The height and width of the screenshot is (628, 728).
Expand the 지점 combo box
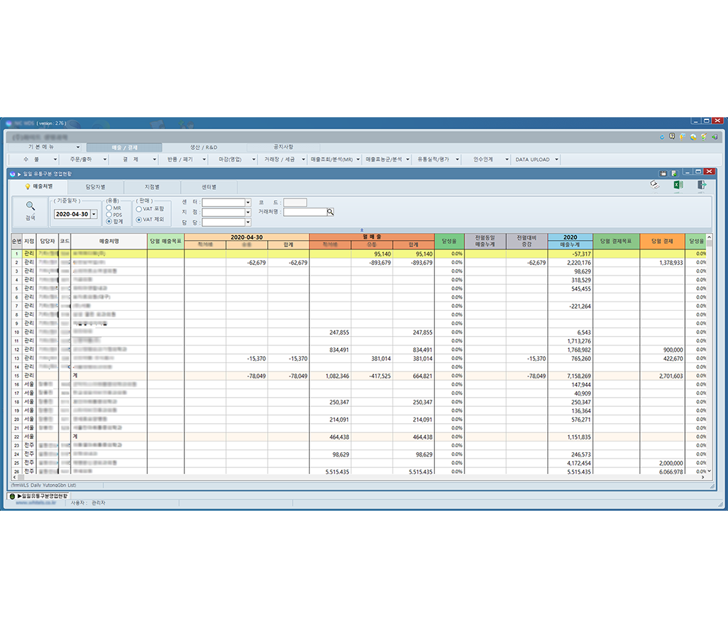coord(248,212)
